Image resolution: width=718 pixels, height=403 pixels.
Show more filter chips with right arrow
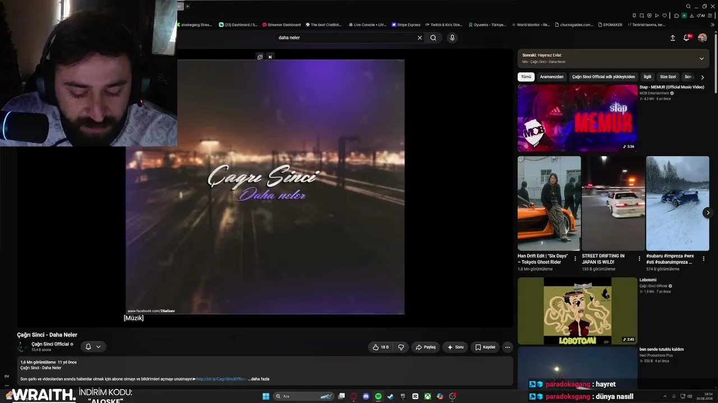[702, 77]
